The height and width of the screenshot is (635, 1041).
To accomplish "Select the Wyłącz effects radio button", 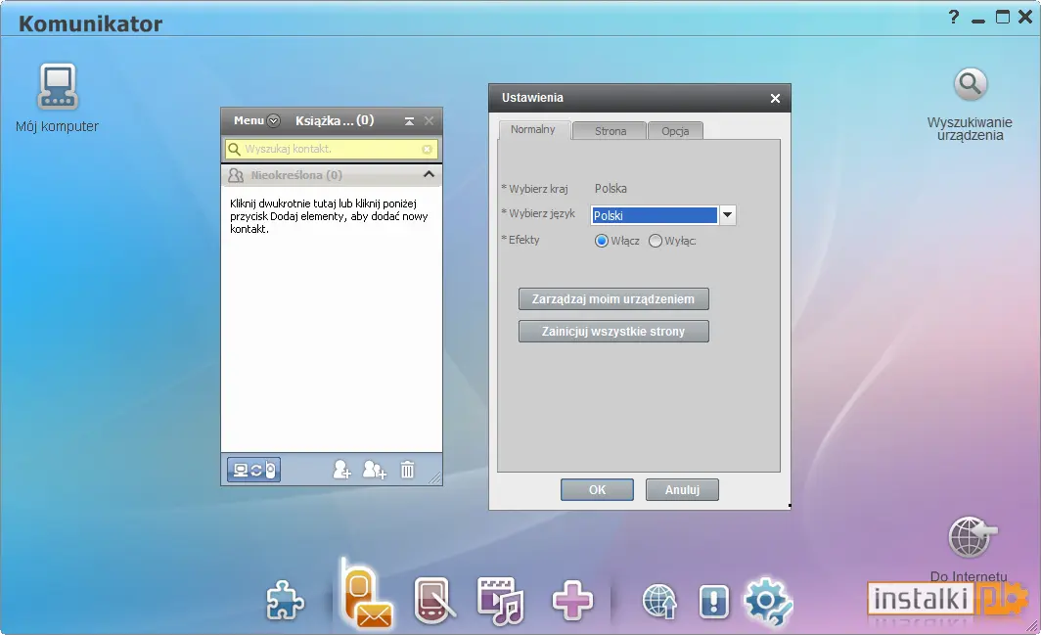I will [x=656, y=241].
